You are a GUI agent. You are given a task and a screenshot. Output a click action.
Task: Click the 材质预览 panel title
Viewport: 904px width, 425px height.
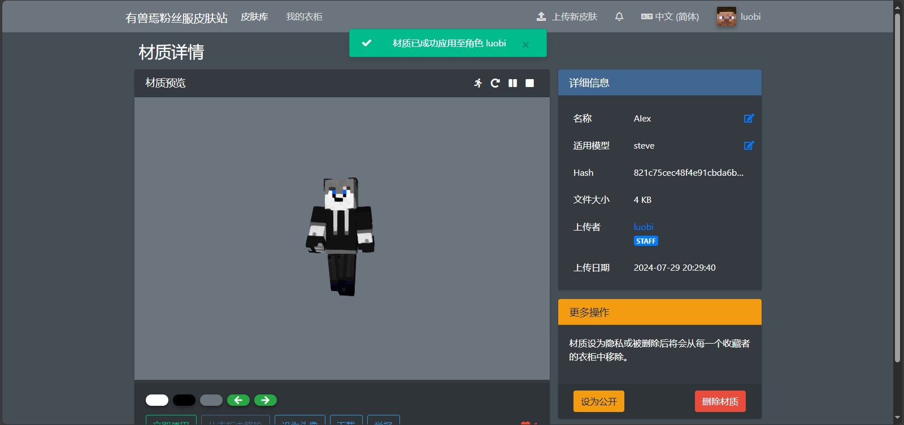(166, 83)
